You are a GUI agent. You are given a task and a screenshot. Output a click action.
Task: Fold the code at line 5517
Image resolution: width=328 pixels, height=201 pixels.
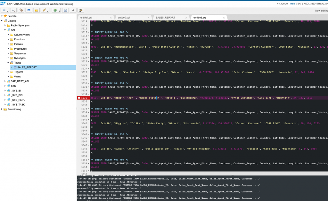click(88, 32)
